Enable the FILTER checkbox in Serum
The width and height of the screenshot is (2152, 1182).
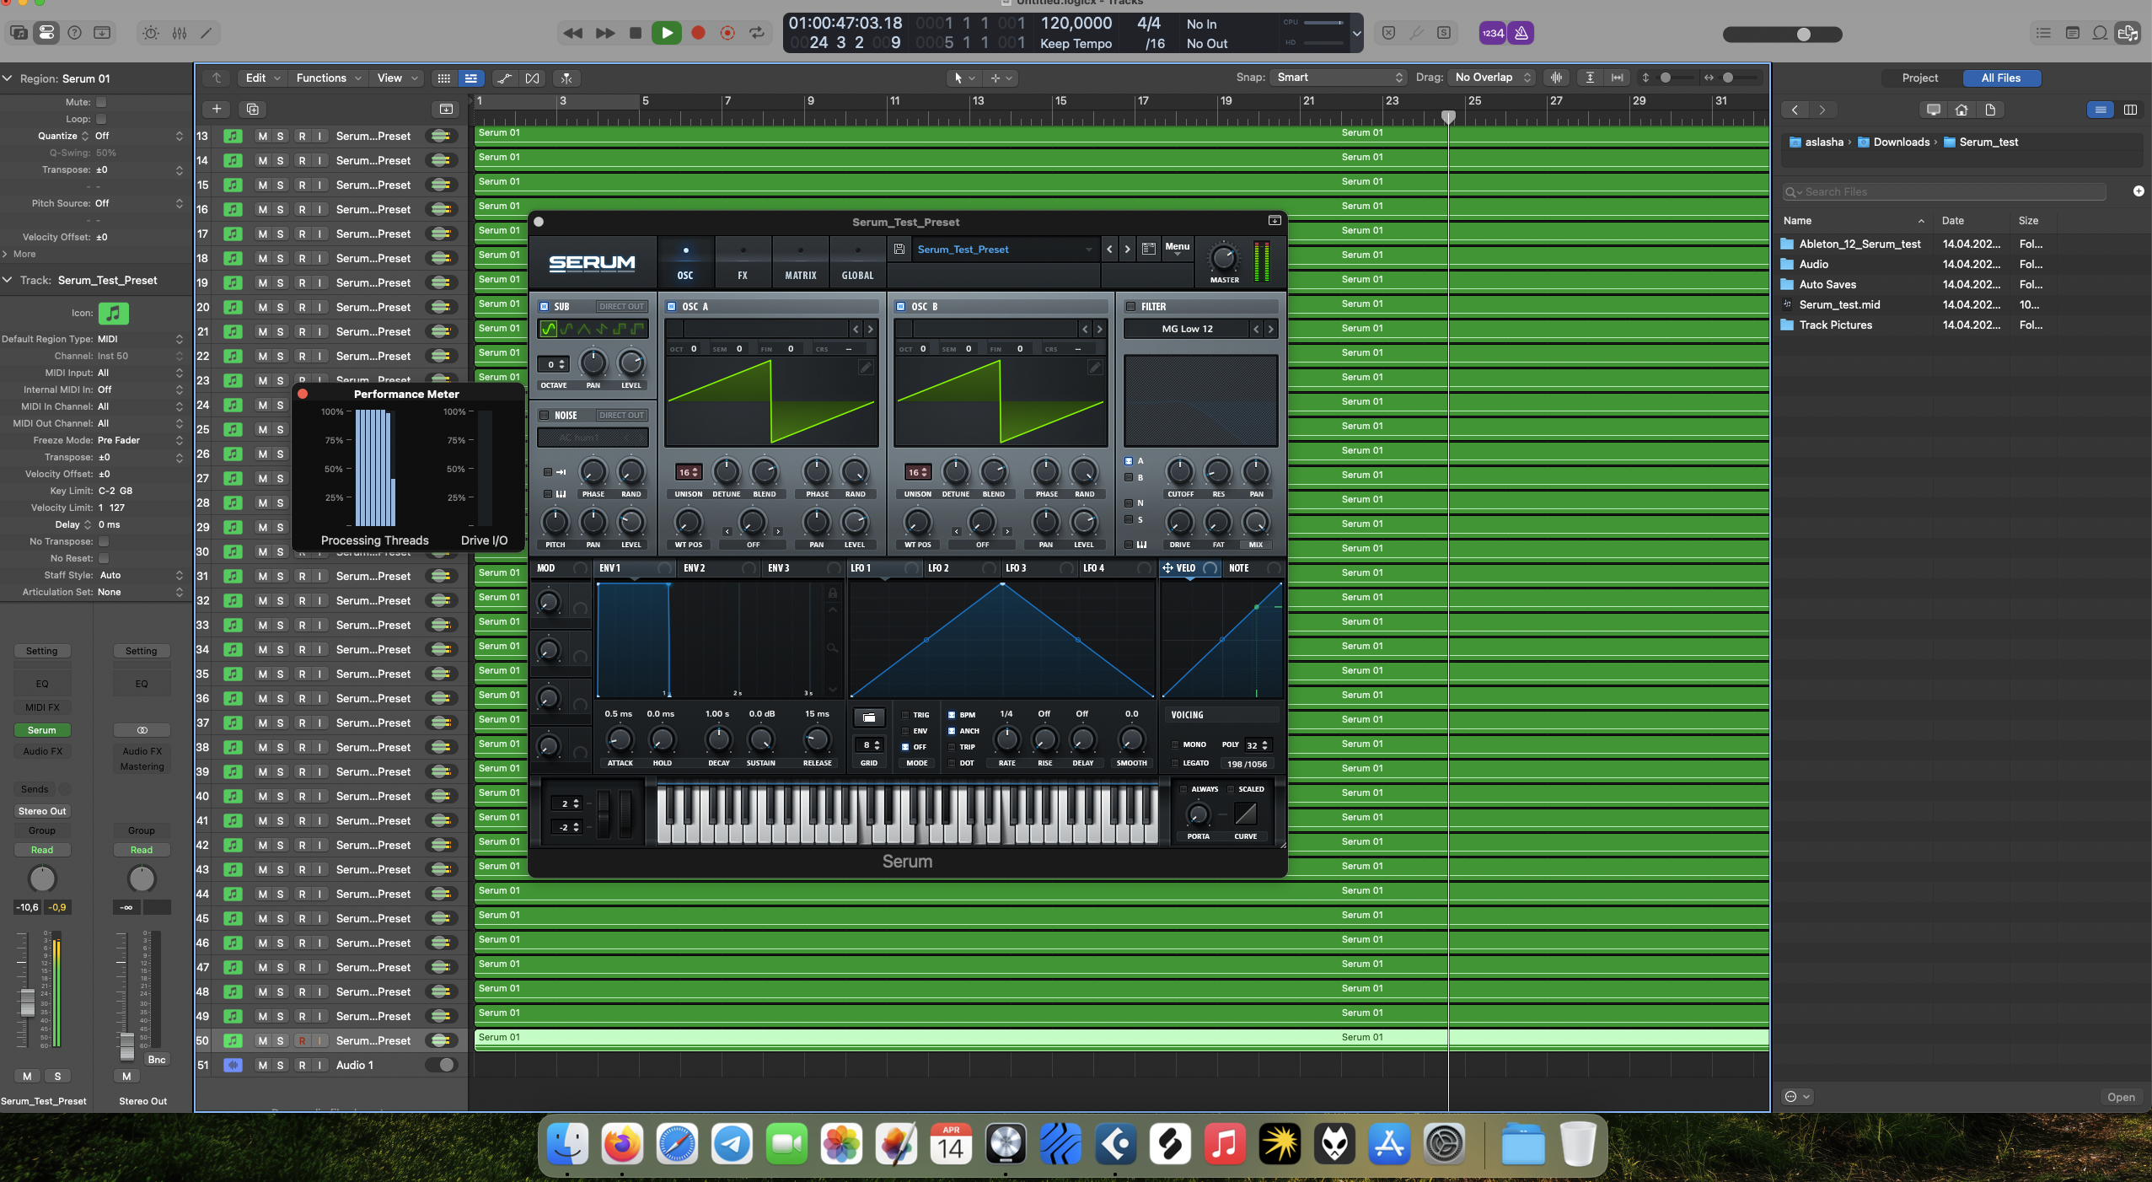coord(1131,306)
